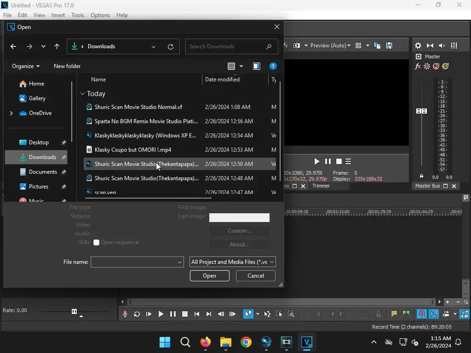Toggle Enable Snapping magnet icon
This screenshot has width=471, height=353.
[422, 314]
